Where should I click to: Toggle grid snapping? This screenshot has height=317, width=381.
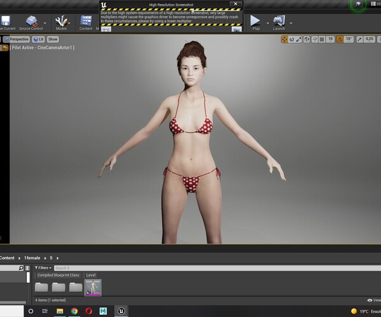(x=322, y=39)
